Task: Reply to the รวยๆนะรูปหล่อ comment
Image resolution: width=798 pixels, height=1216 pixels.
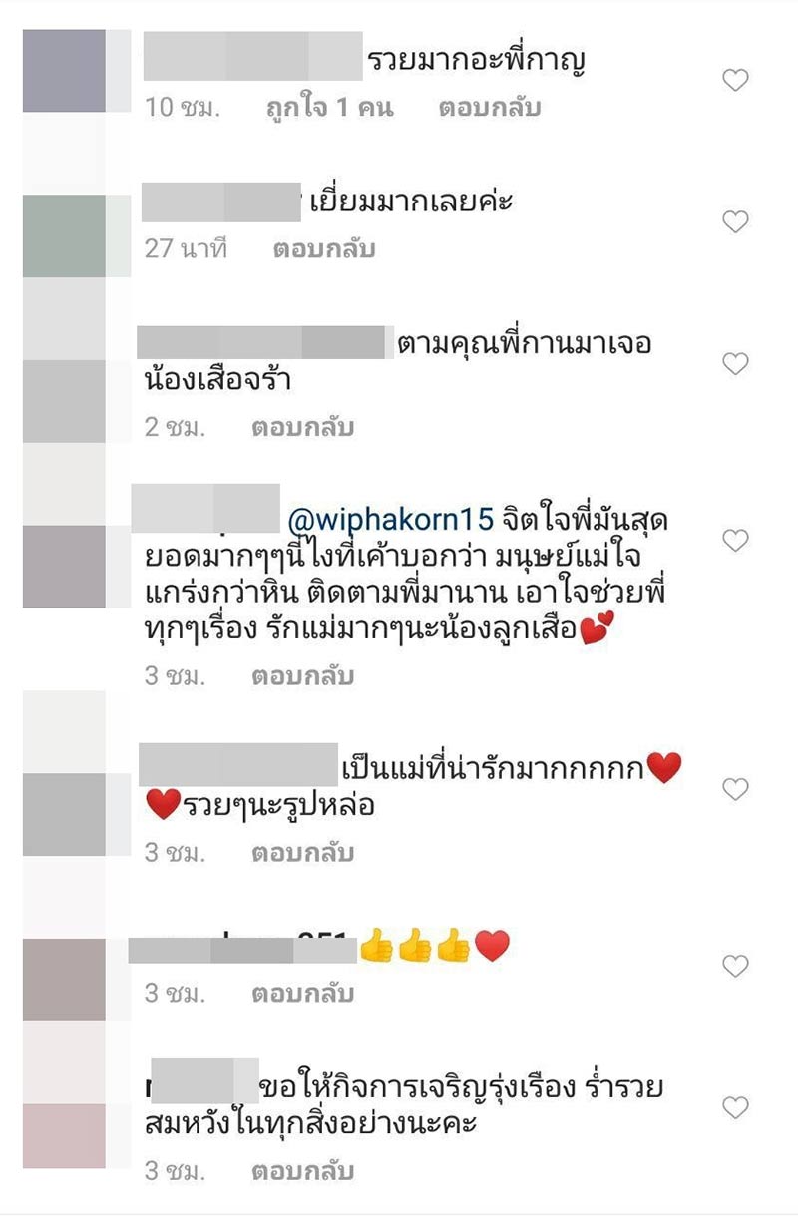Action: [303, 853]
